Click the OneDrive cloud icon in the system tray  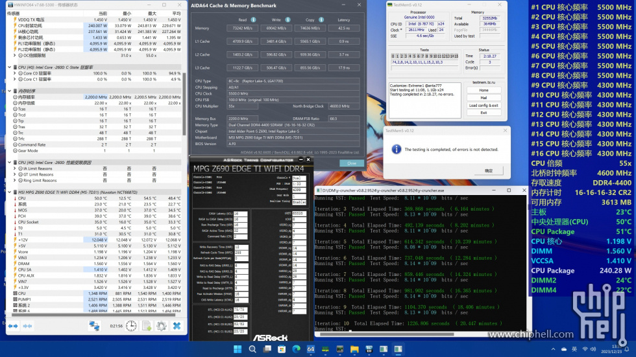(564, 349)
